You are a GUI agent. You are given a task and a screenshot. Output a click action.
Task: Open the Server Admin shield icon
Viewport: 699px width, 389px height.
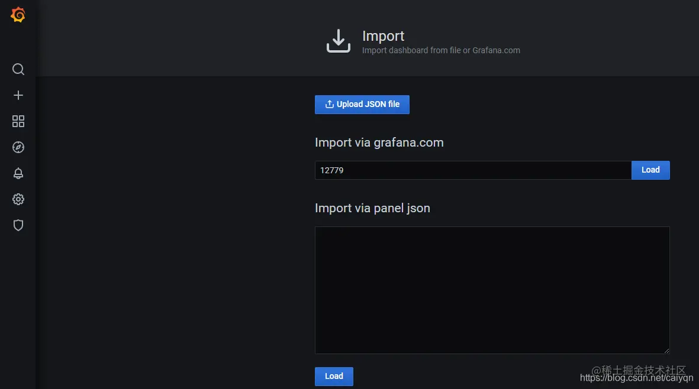pos(18,225)
